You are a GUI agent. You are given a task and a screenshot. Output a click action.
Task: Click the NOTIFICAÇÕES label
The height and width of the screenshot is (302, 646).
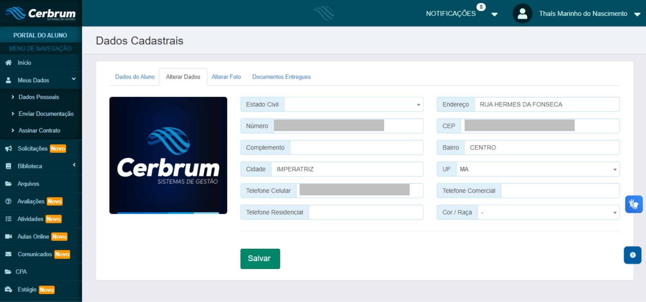(x=451, y=14)
